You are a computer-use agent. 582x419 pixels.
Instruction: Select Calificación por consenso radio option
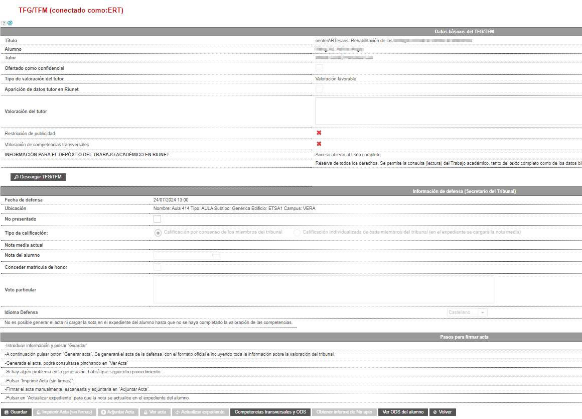158,233
